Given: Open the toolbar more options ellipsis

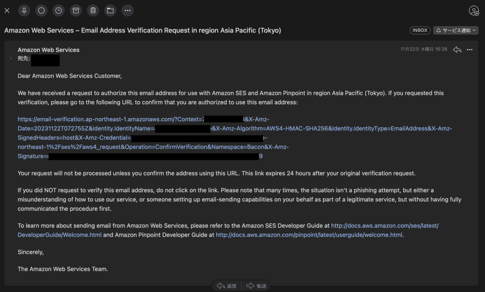Looking at the screenshot, I should 128,11.
